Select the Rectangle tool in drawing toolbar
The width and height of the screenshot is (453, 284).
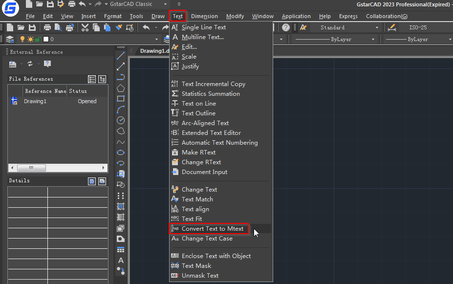[x=121, y=99]
